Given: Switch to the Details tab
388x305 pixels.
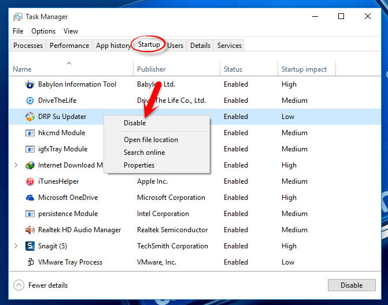Looking at the screenshot, I should click(x=200, y=46).
